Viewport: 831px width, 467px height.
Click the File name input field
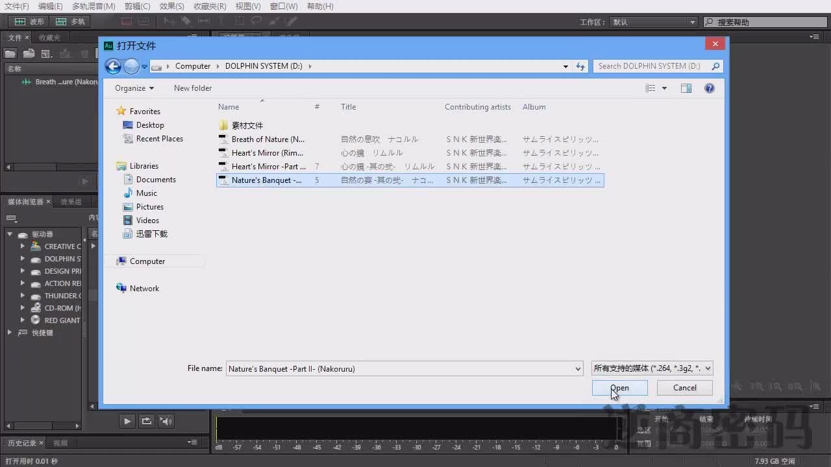tap(399, 368)
